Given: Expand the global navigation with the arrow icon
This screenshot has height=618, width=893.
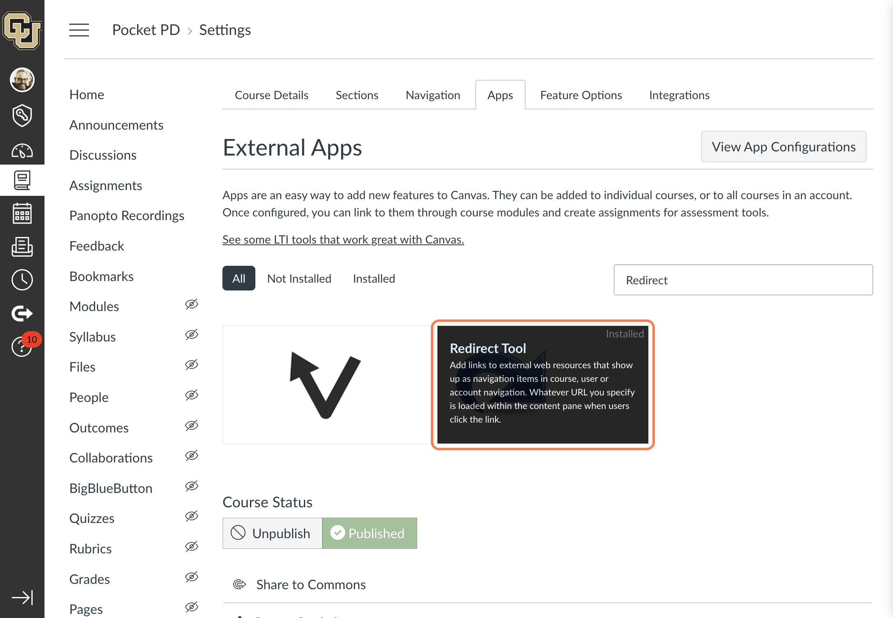Looking at the screenshot, I should coord(22,597).
